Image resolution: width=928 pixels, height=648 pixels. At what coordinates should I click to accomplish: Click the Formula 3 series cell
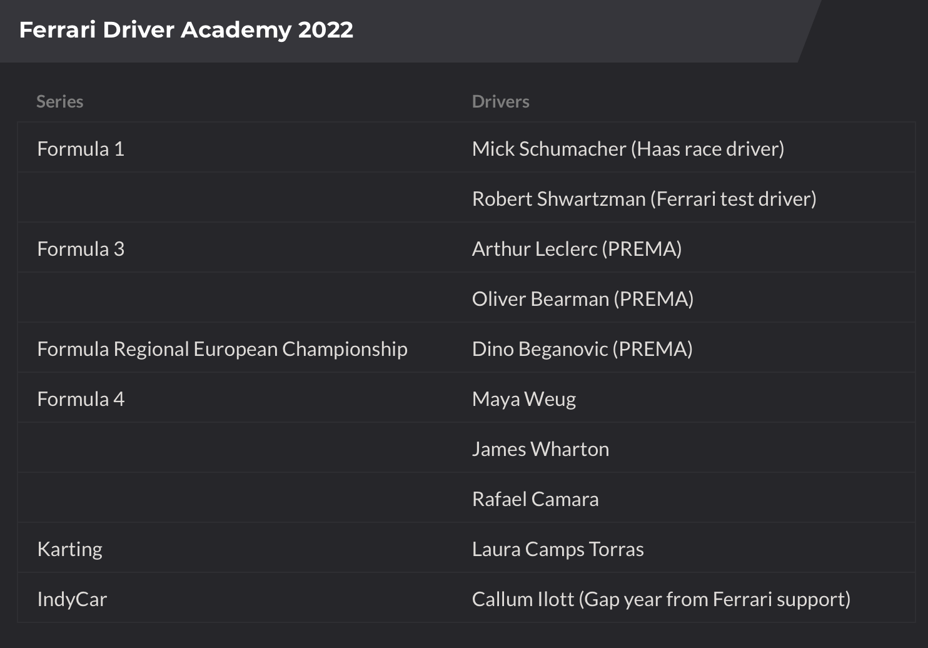pos(81,249)
